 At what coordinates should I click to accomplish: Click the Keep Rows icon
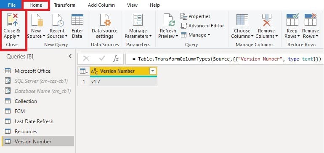tap(292, 20)
